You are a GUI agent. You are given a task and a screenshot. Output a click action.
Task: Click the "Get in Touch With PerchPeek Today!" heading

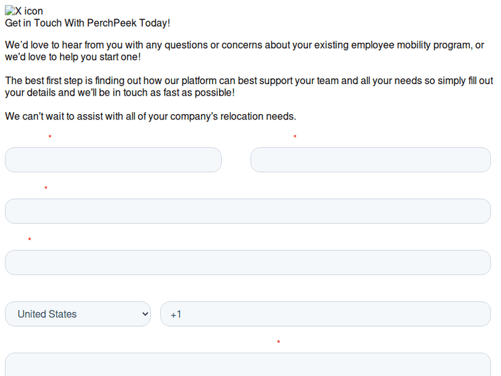point(88,23)
